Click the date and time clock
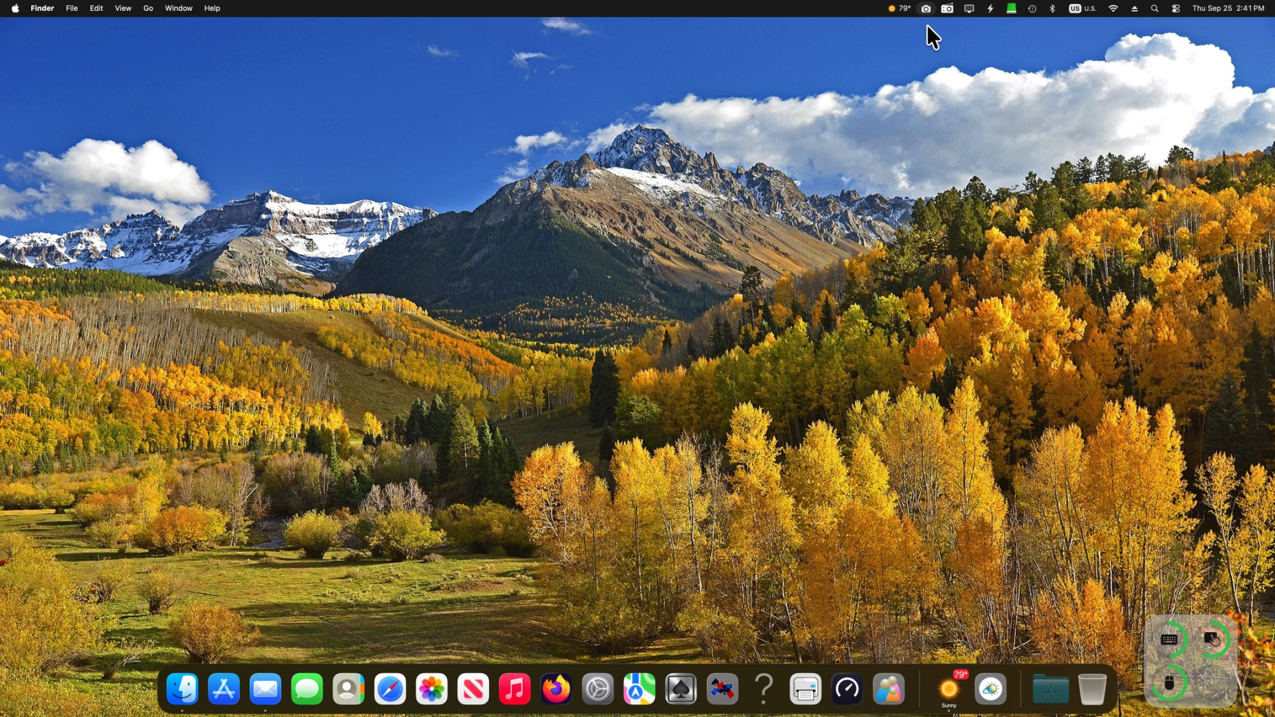 click(x=1228, y=8)
